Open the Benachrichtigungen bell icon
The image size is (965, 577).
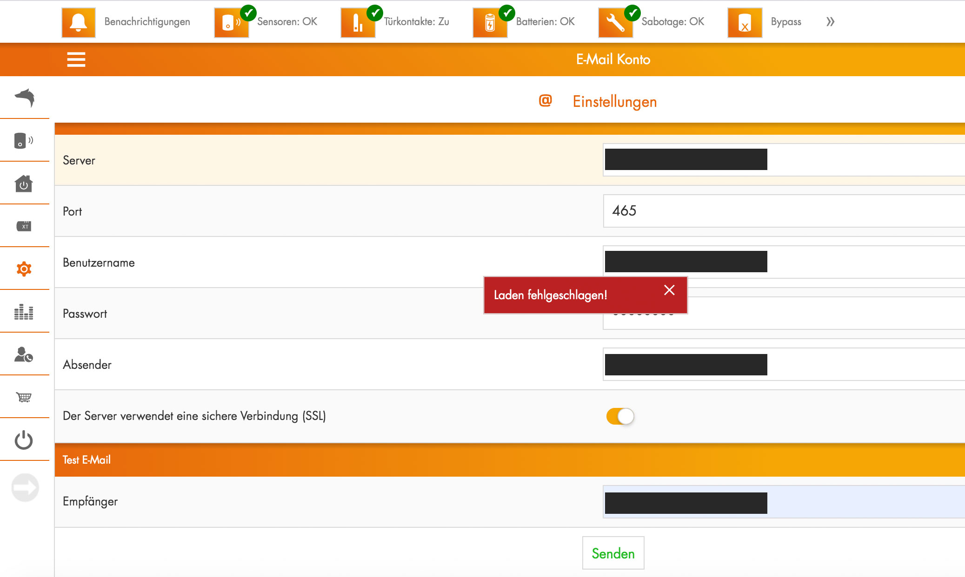coord(78,22)
